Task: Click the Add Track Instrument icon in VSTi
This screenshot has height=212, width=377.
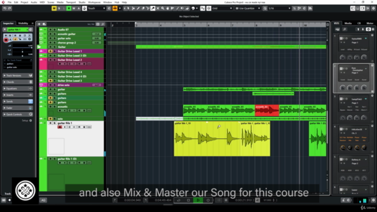Action: tap(338, 29)
